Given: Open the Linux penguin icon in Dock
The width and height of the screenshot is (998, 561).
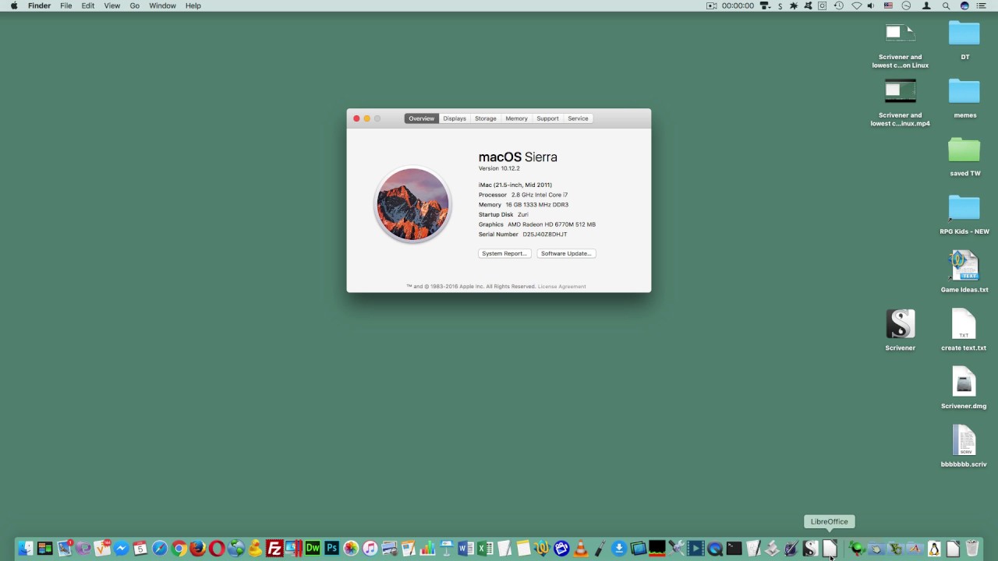Looking at the screenshot, I should pyautogui.click(x=934, y=549).
